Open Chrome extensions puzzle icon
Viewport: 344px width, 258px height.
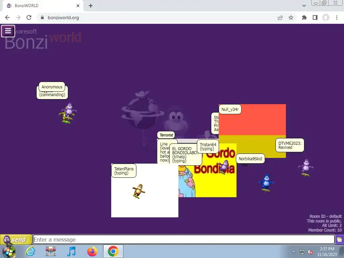(304, 17)
